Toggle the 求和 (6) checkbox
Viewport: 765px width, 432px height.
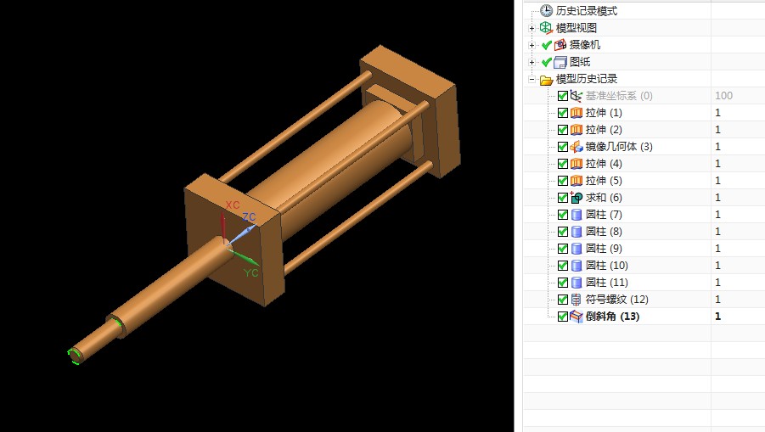coord(563,198)
